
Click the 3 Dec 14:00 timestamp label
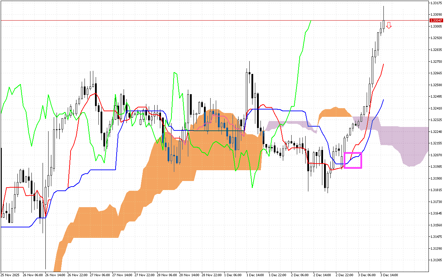point(389,275)
